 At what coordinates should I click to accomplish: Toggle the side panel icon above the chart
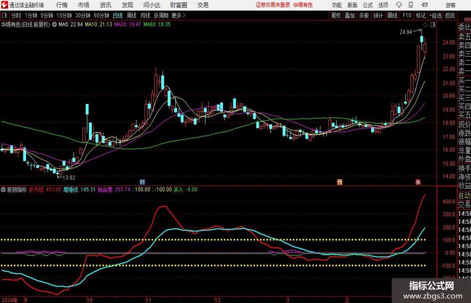[x=433, y=24]
